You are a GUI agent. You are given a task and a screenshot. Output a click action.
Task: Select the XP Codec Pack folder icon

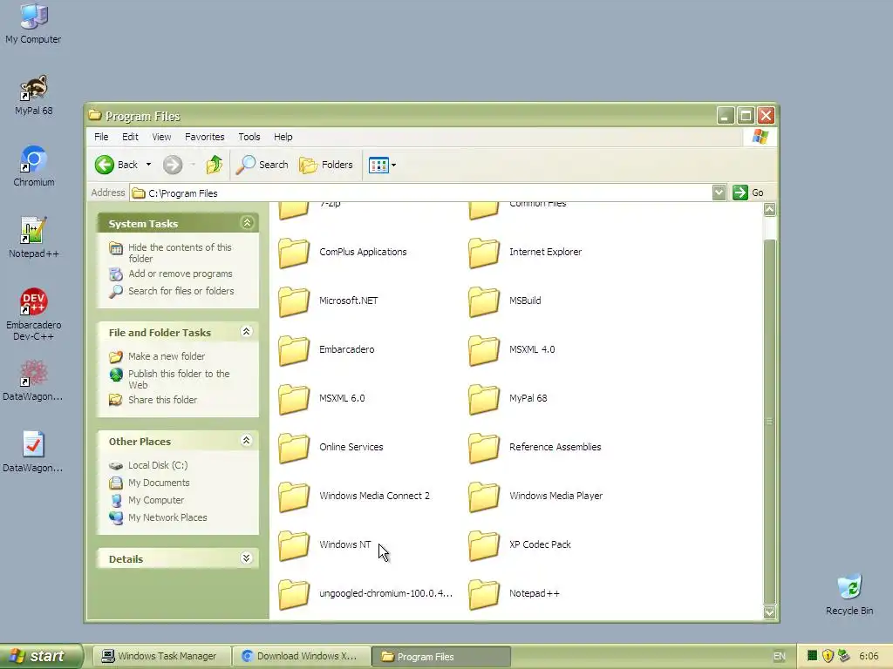coord(484,545)
